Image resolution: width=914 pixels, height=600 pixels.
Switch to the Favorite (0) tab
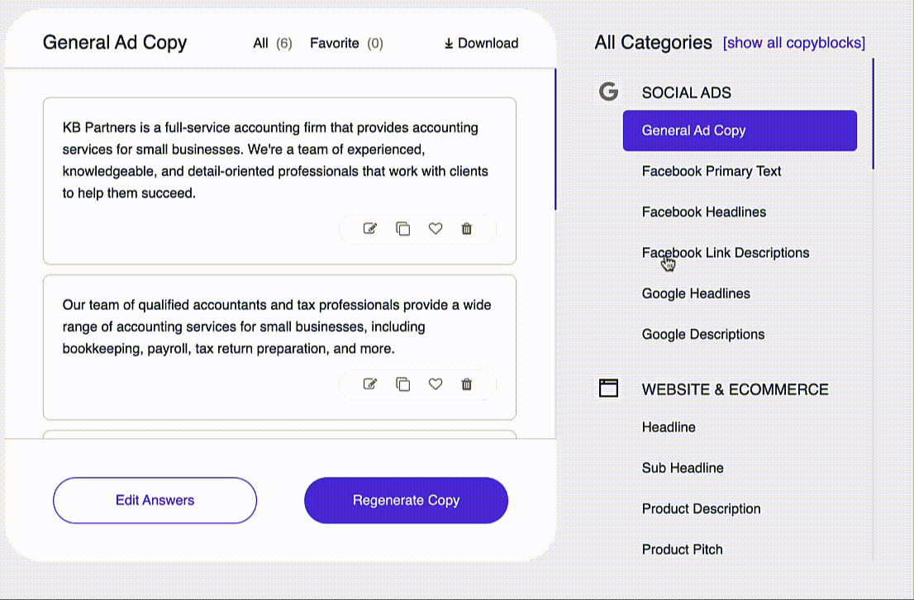tap(346, 43)
